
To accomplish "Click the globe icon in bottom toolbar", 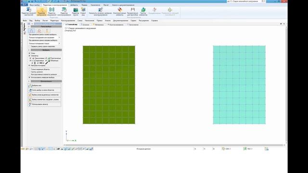I will coord(65,149).
